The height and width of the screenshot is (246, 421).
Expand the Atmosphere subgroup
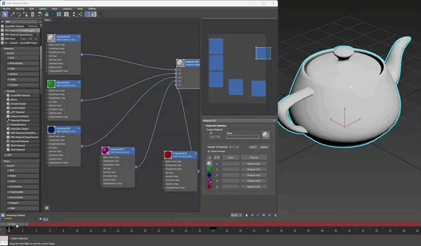[8, 63]
